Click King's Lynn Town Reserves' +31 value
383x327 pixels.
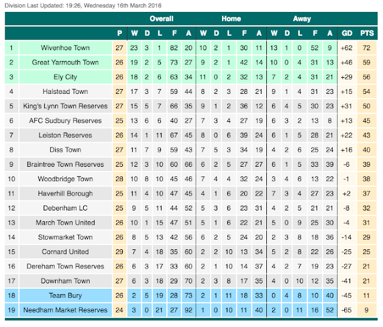[346, 106]
